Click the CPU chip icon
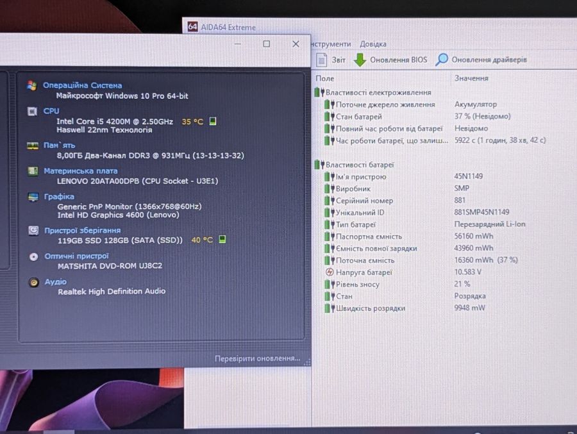 click(33, 111)
